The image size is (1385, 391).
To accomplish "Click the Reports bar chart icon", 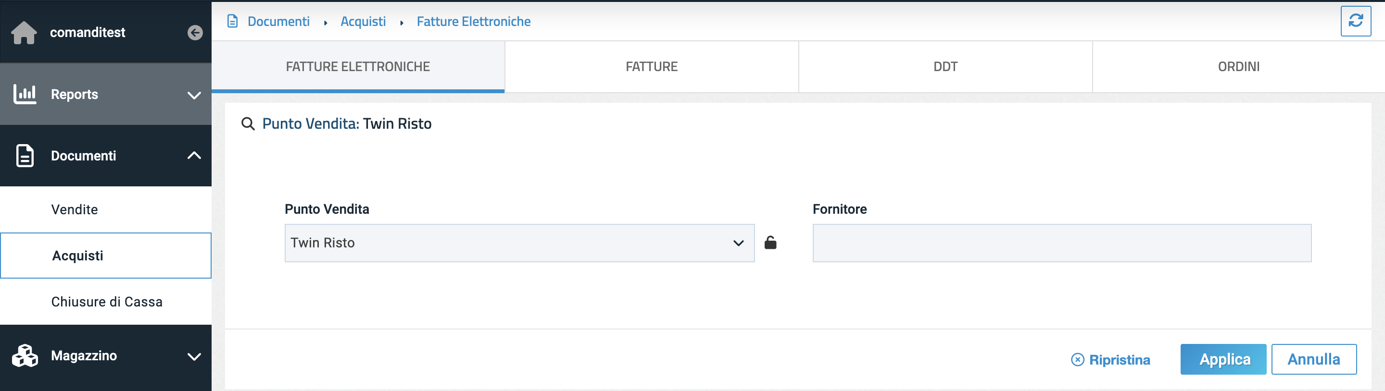I will click(x=25, y=94).
